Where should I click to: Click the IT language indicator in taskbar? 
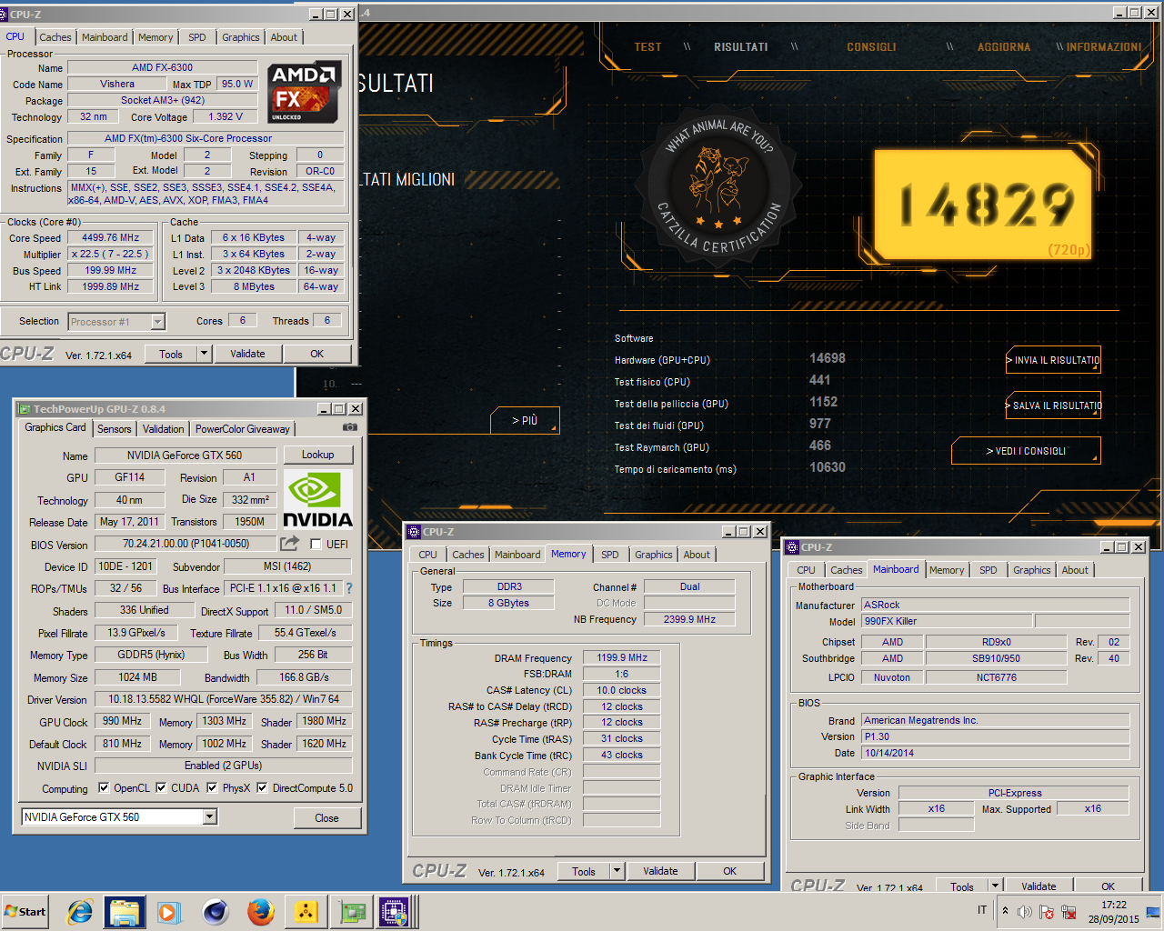982,910
